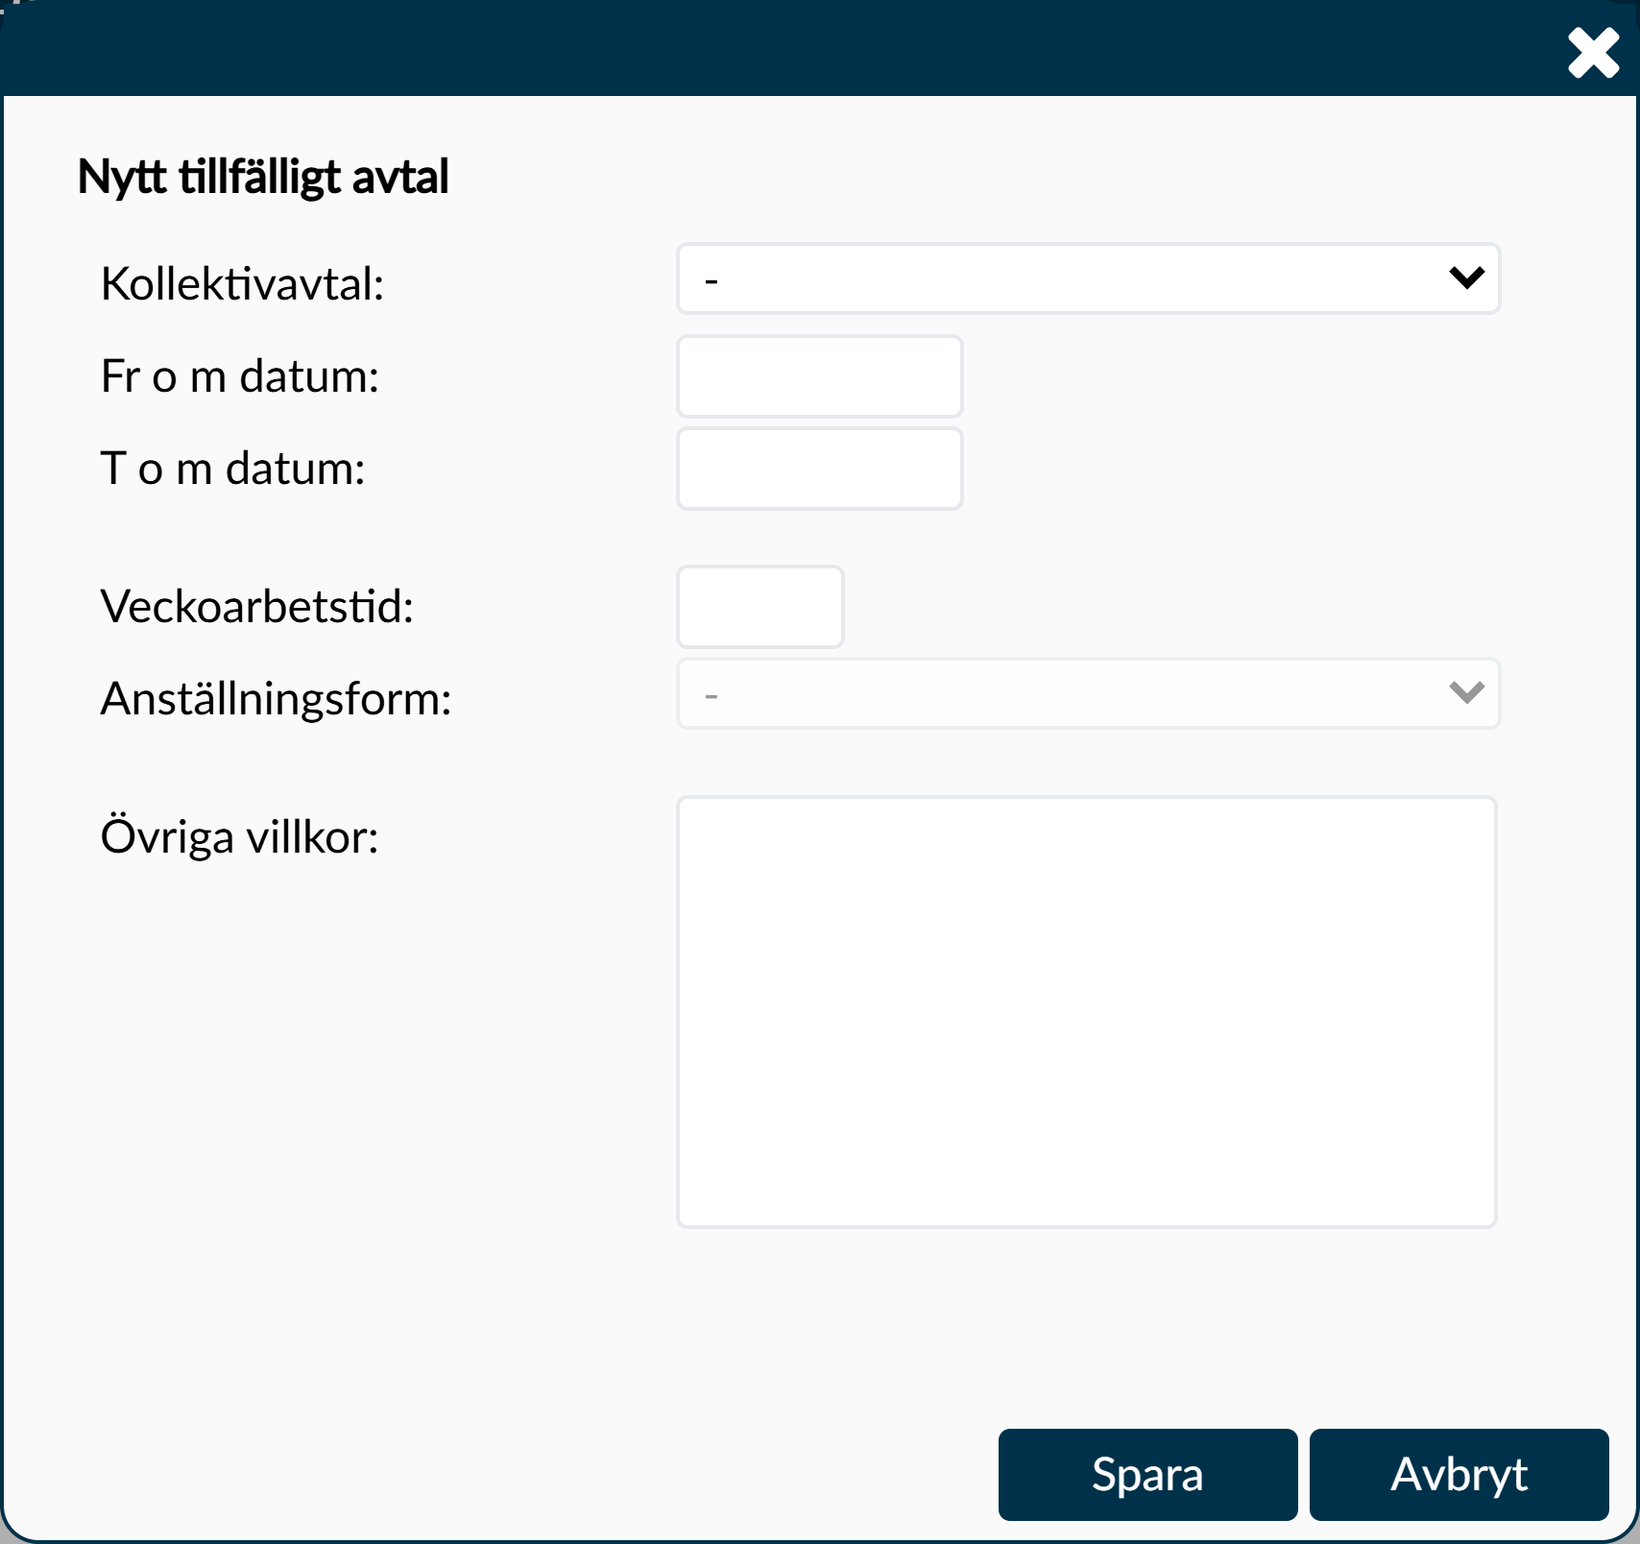Click the T o m datum: label
This screenshot has height=1544, width=1640.
point(233,469)
